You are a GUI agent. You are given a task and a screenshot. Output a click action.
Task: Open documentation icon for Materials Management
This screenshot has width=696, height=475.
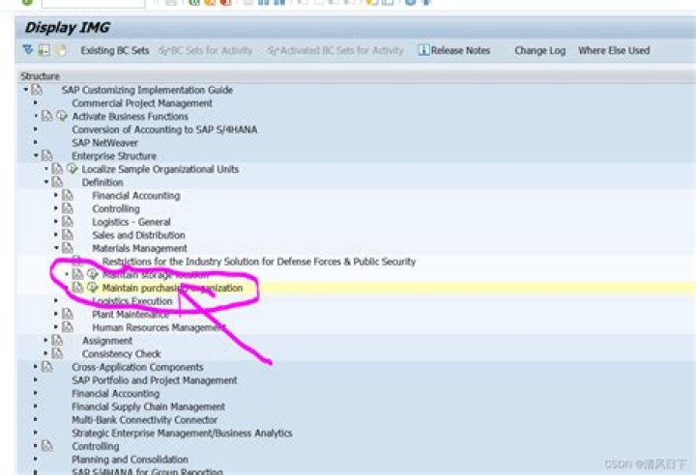(67, 248)
